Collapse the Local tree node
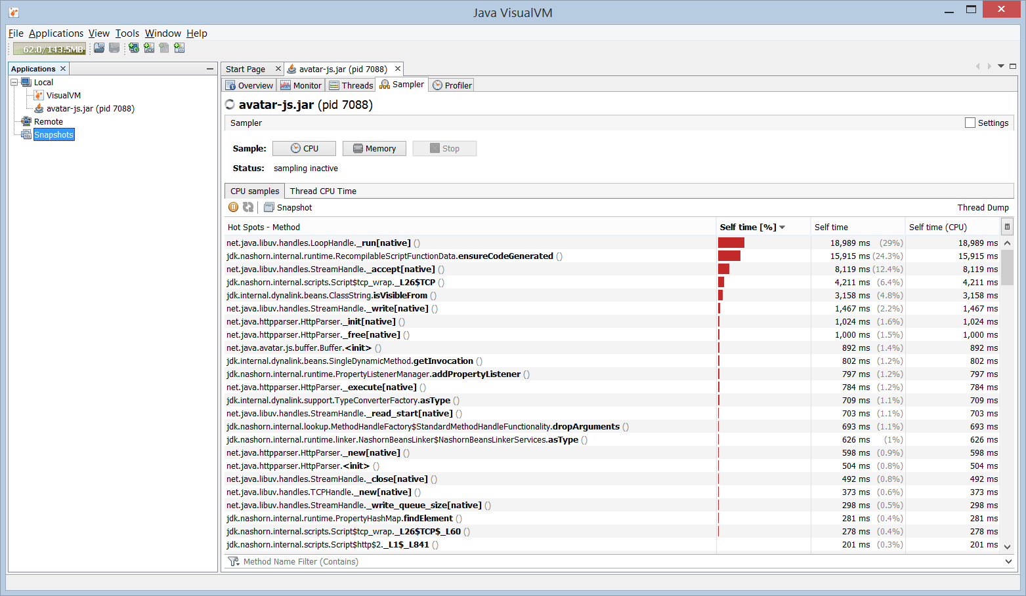1026x596 pixels. [x=14, y=83]
